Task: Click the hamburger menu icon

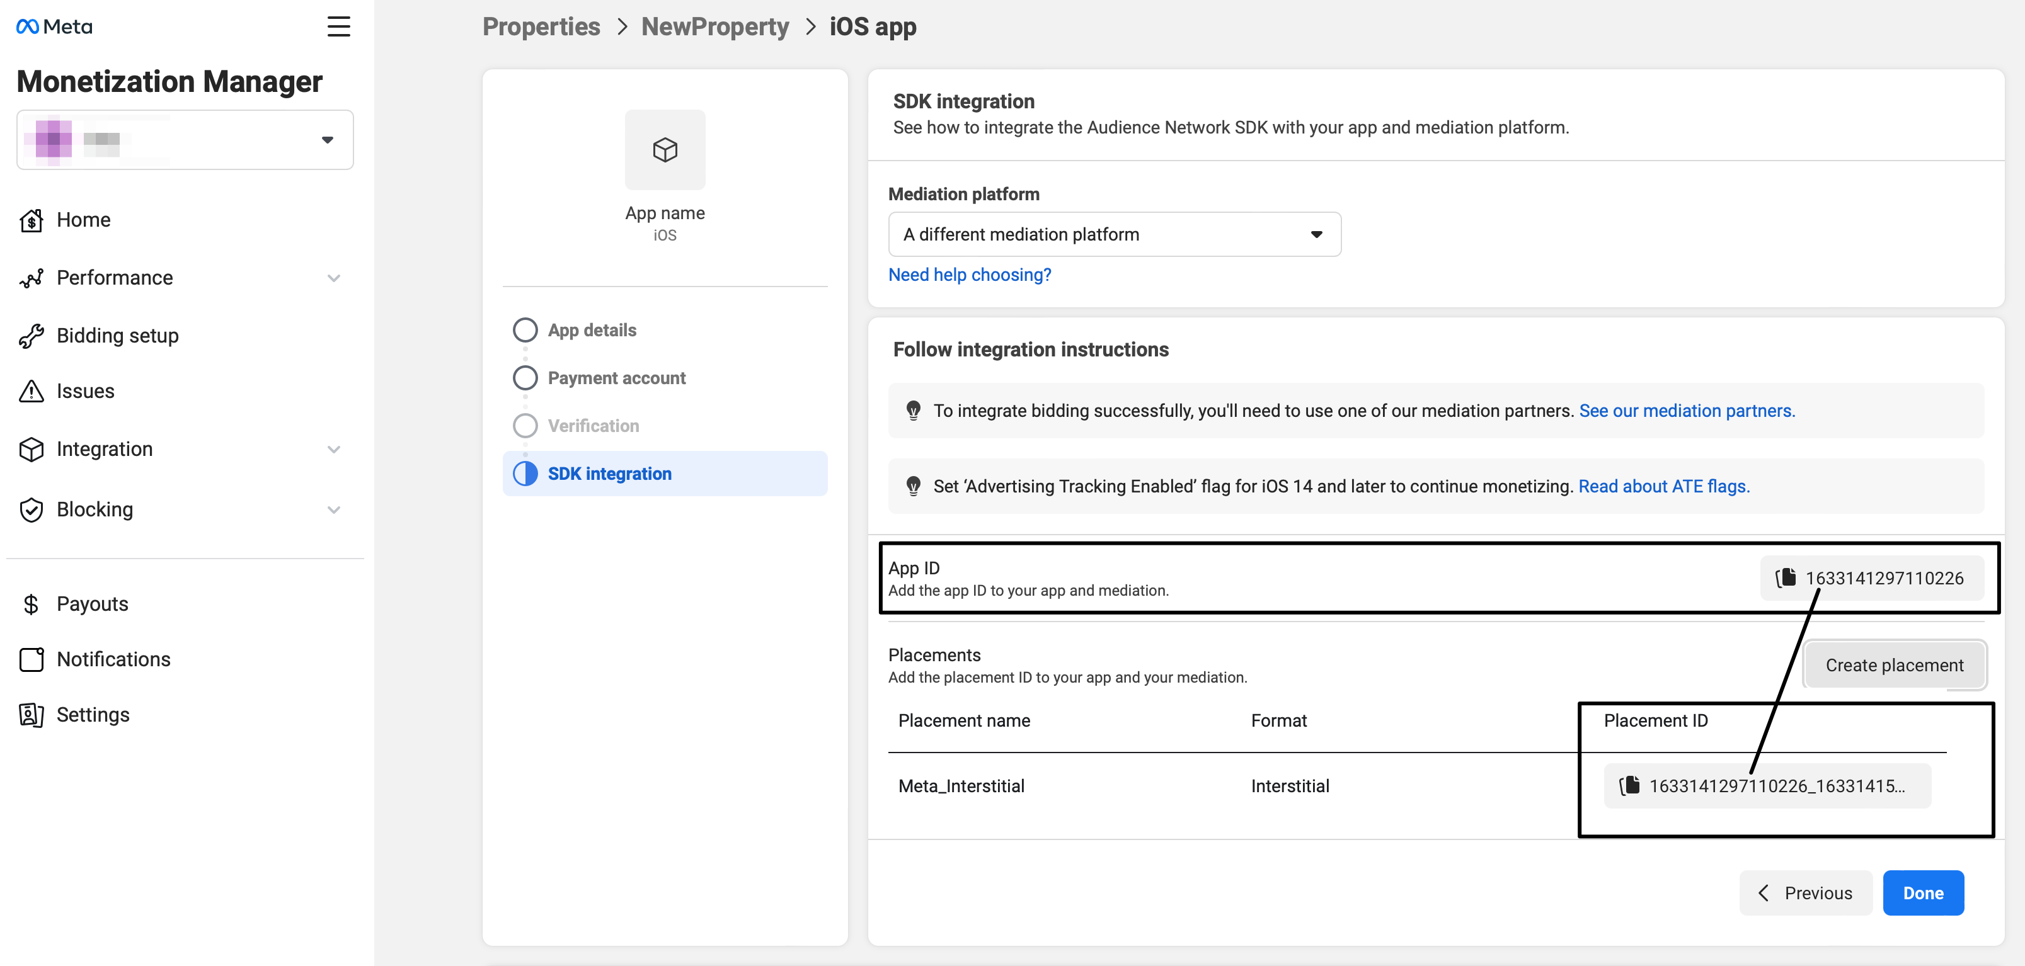Action: 338,26
